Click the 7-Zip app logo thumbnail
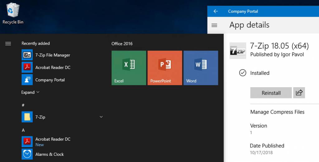 (238, 51)
